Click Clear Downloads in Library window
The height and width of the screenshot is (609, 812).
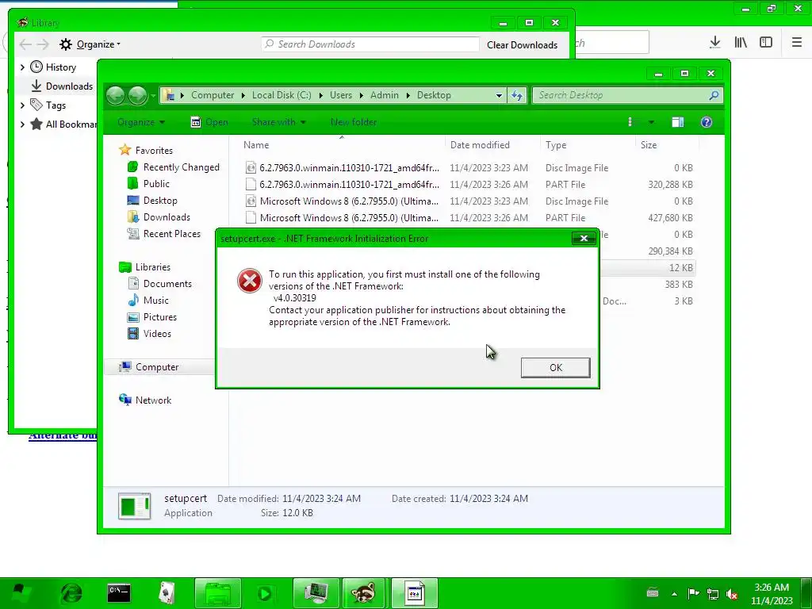[x=522, y=45]
